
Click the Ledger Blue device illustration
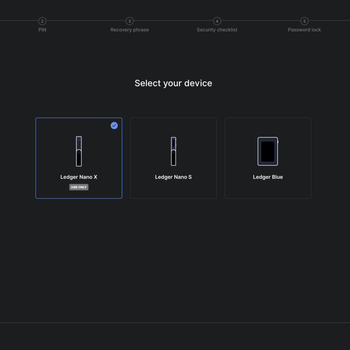coord(268,151)
